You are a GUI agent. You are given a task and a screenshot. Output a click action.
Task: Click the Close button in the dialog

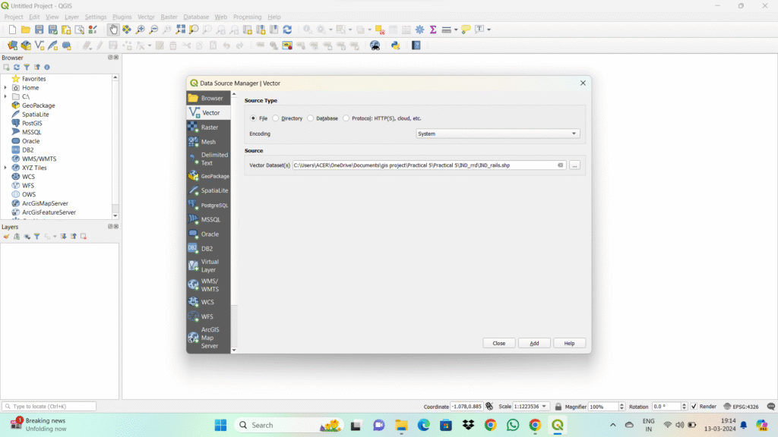coord(498,344)
